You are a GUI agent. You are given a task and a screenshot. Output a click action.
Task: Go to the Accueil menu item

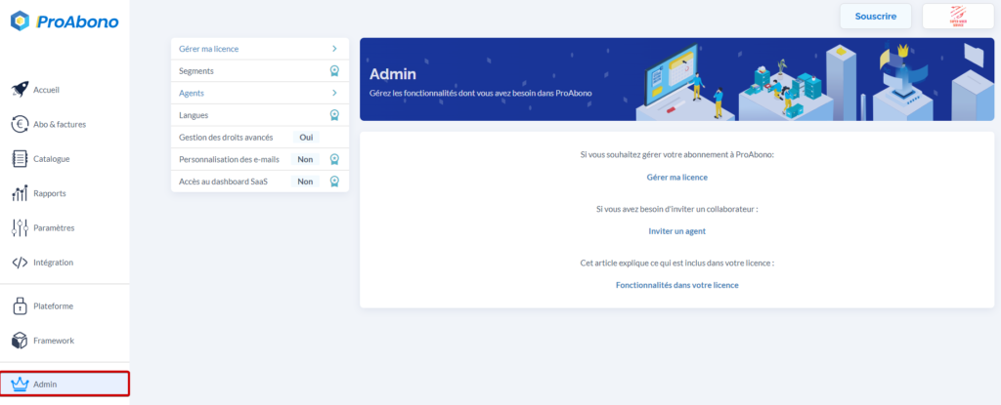tap(47, 90)
